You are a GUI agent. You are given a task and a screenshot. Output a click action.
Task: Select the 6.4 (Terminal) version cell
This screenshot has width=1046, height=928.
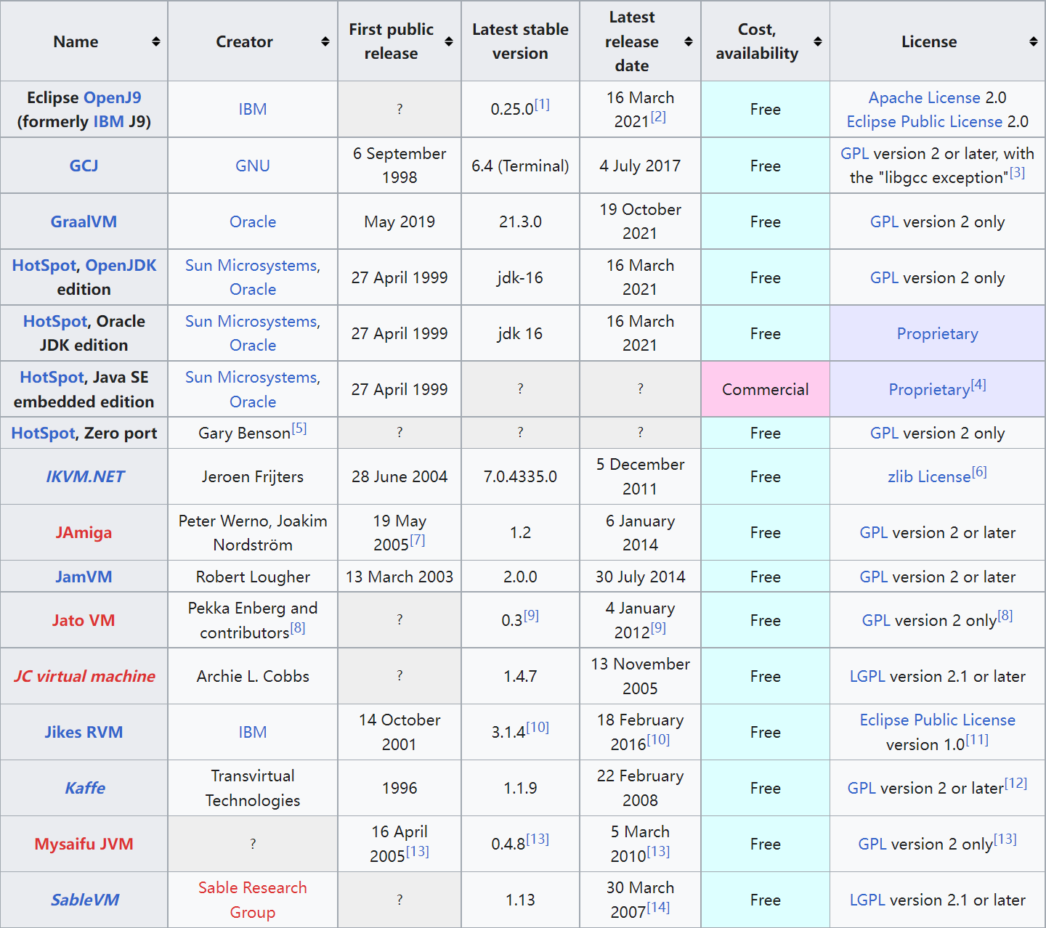coord(520,166)
